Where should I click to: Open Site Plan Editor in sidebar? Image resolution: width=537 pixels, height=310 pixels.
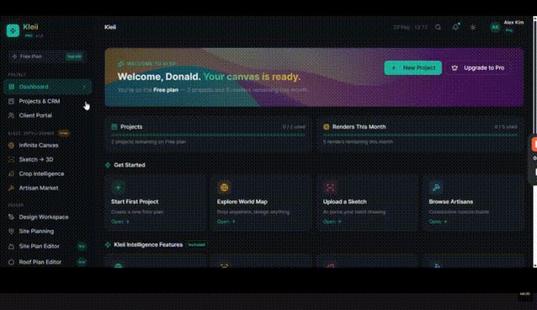pos(48,246)
